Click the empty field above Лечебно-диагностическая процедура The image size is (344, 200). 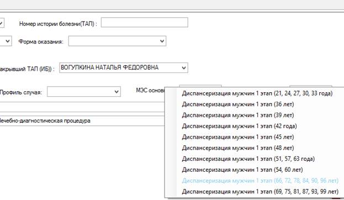82,107
